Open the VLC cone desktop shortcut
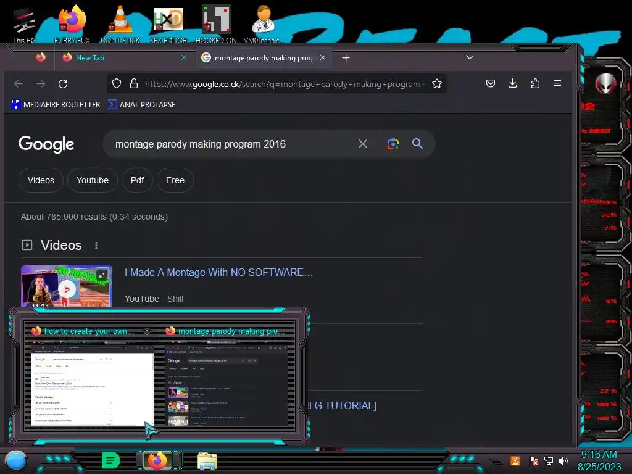The image size is (632, 474). (x=120, y=25)
